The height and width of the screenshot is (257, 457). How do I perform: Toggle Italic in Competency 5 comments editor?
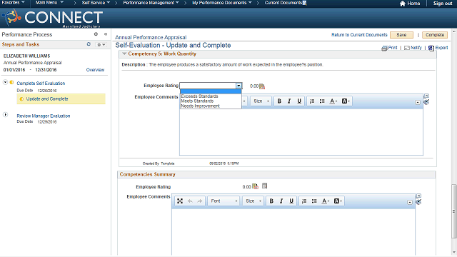click(289, 101)
